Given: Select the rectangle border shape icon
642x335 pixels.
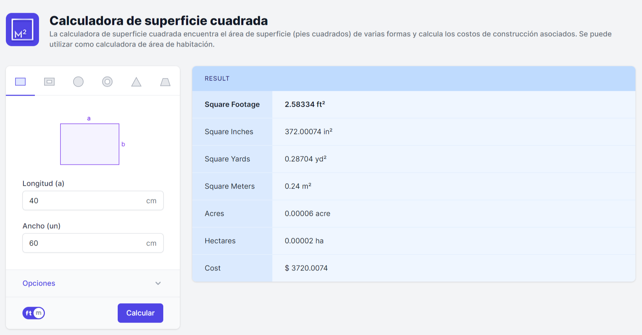Looking at the screenshot, I should tap(49, 82).
